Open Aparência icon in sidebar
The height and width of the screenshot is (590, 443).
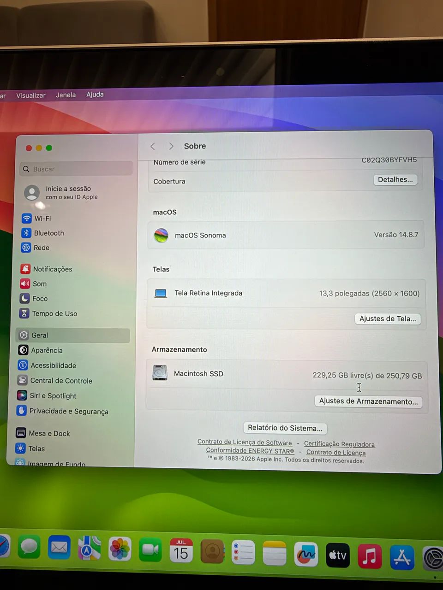[23, 350]
